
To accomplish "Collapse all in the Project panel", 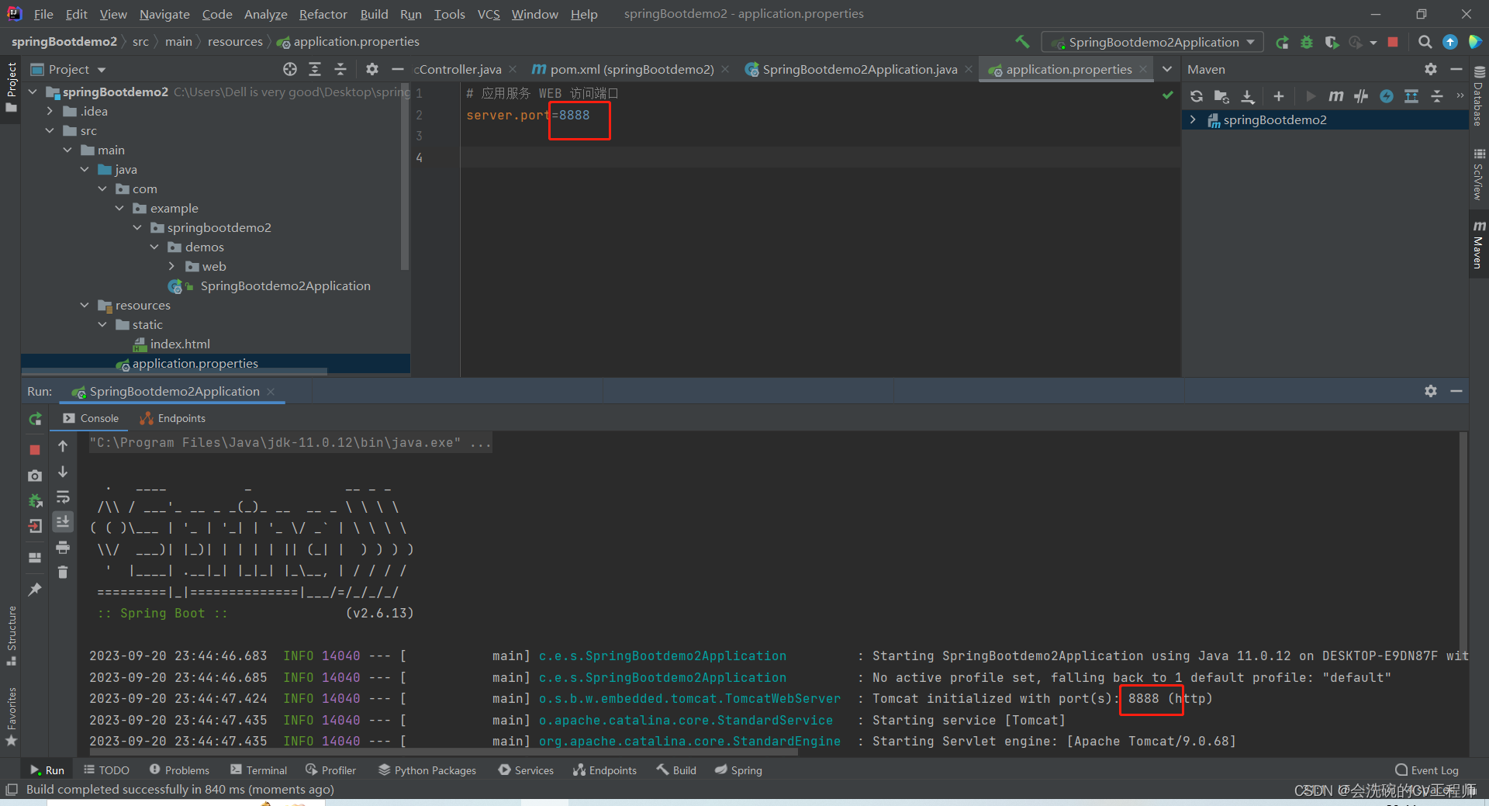I will pyautogui.click(x=340, y=69).
